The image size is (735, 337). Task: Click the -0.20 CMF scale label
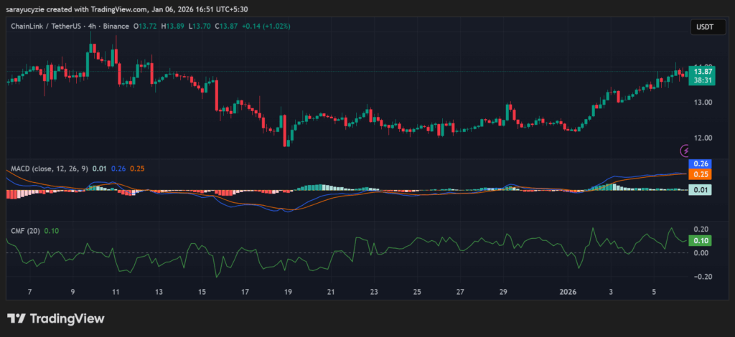pos(701,277)
